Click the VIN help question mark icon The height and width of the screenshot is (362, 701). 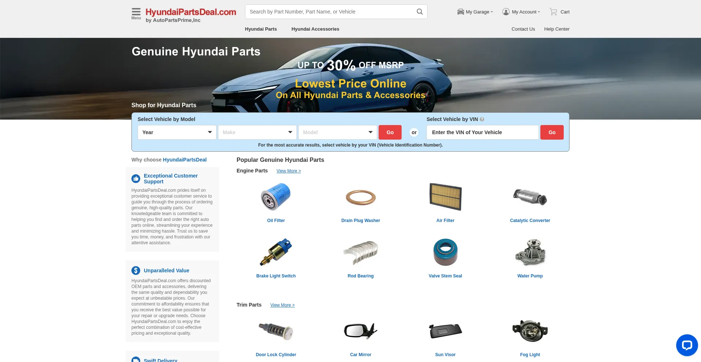point(482,119)
